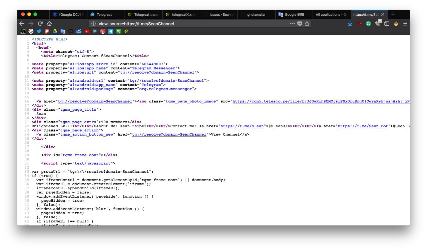Toggle the sidebar view panel
Image resolution: width=427 pixels, height=250 pixels.
tap(387, 24)
